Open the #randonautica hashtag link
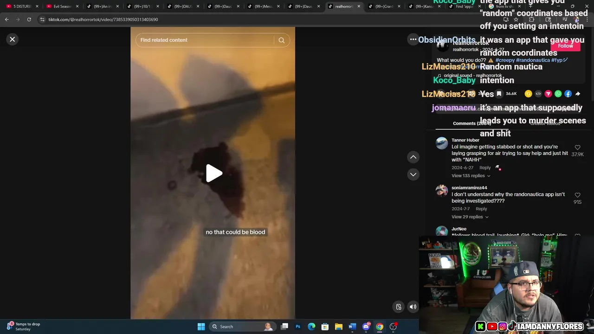 click(x=533, y=60)
